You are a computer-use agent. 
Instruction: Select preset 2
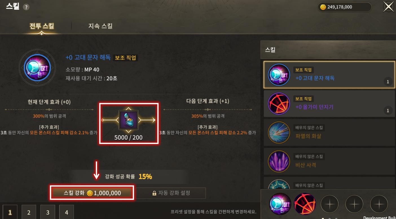tap(29, 212)
